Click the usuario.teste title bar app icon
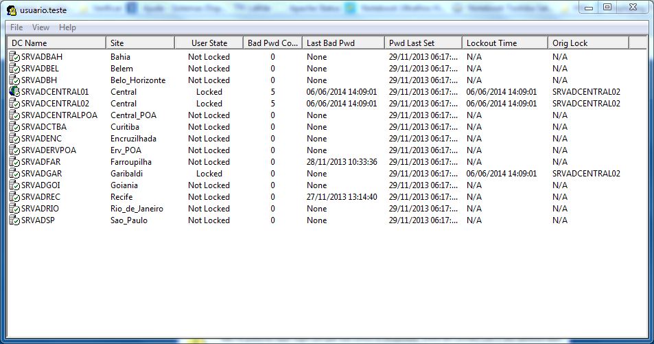The width and height of the screenshot is (654, 344). tap(12, 8)
